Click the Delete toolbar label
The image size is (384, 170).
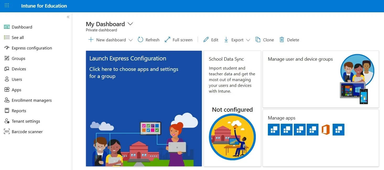click(293, 40)
